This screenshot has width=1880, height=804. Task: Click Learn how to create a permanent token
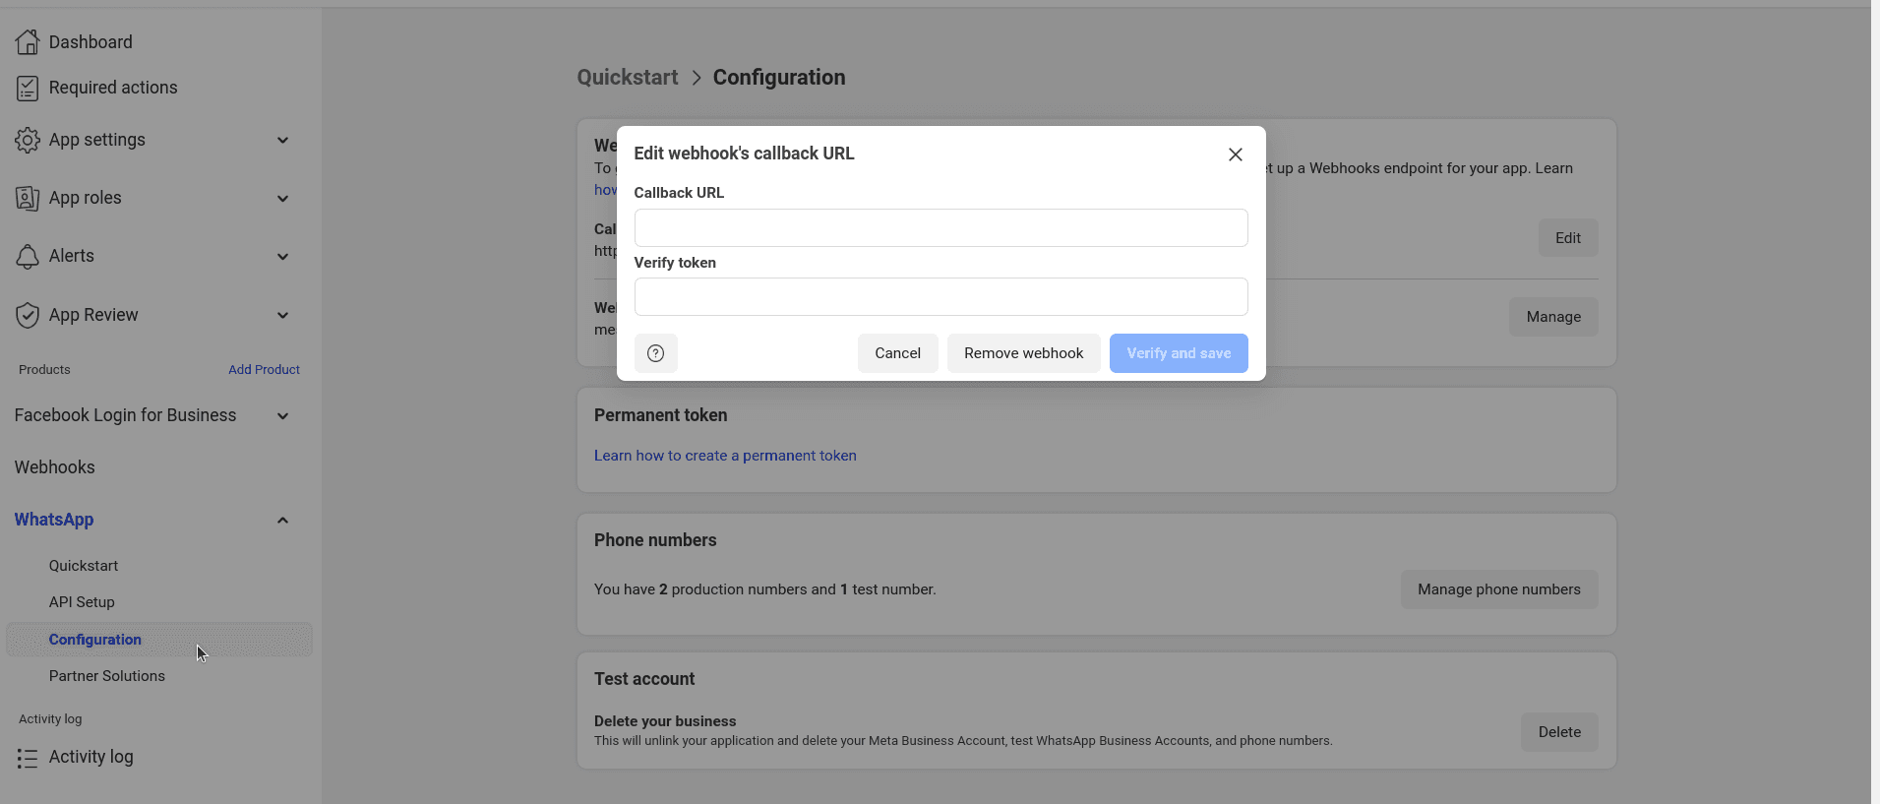point(725,456)
